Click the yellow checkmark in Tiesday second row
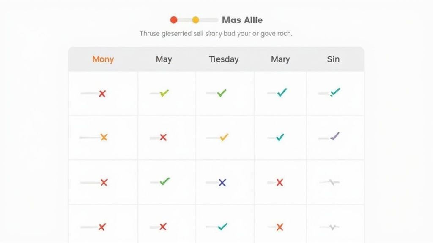The width and height of the screenshot is (433, 243). pyautogui.click(x=224, y=137)
